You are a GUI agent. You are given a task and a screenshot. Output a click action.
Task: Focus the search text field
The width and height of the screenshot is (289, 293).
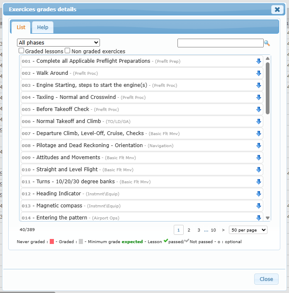click(221, 43)
